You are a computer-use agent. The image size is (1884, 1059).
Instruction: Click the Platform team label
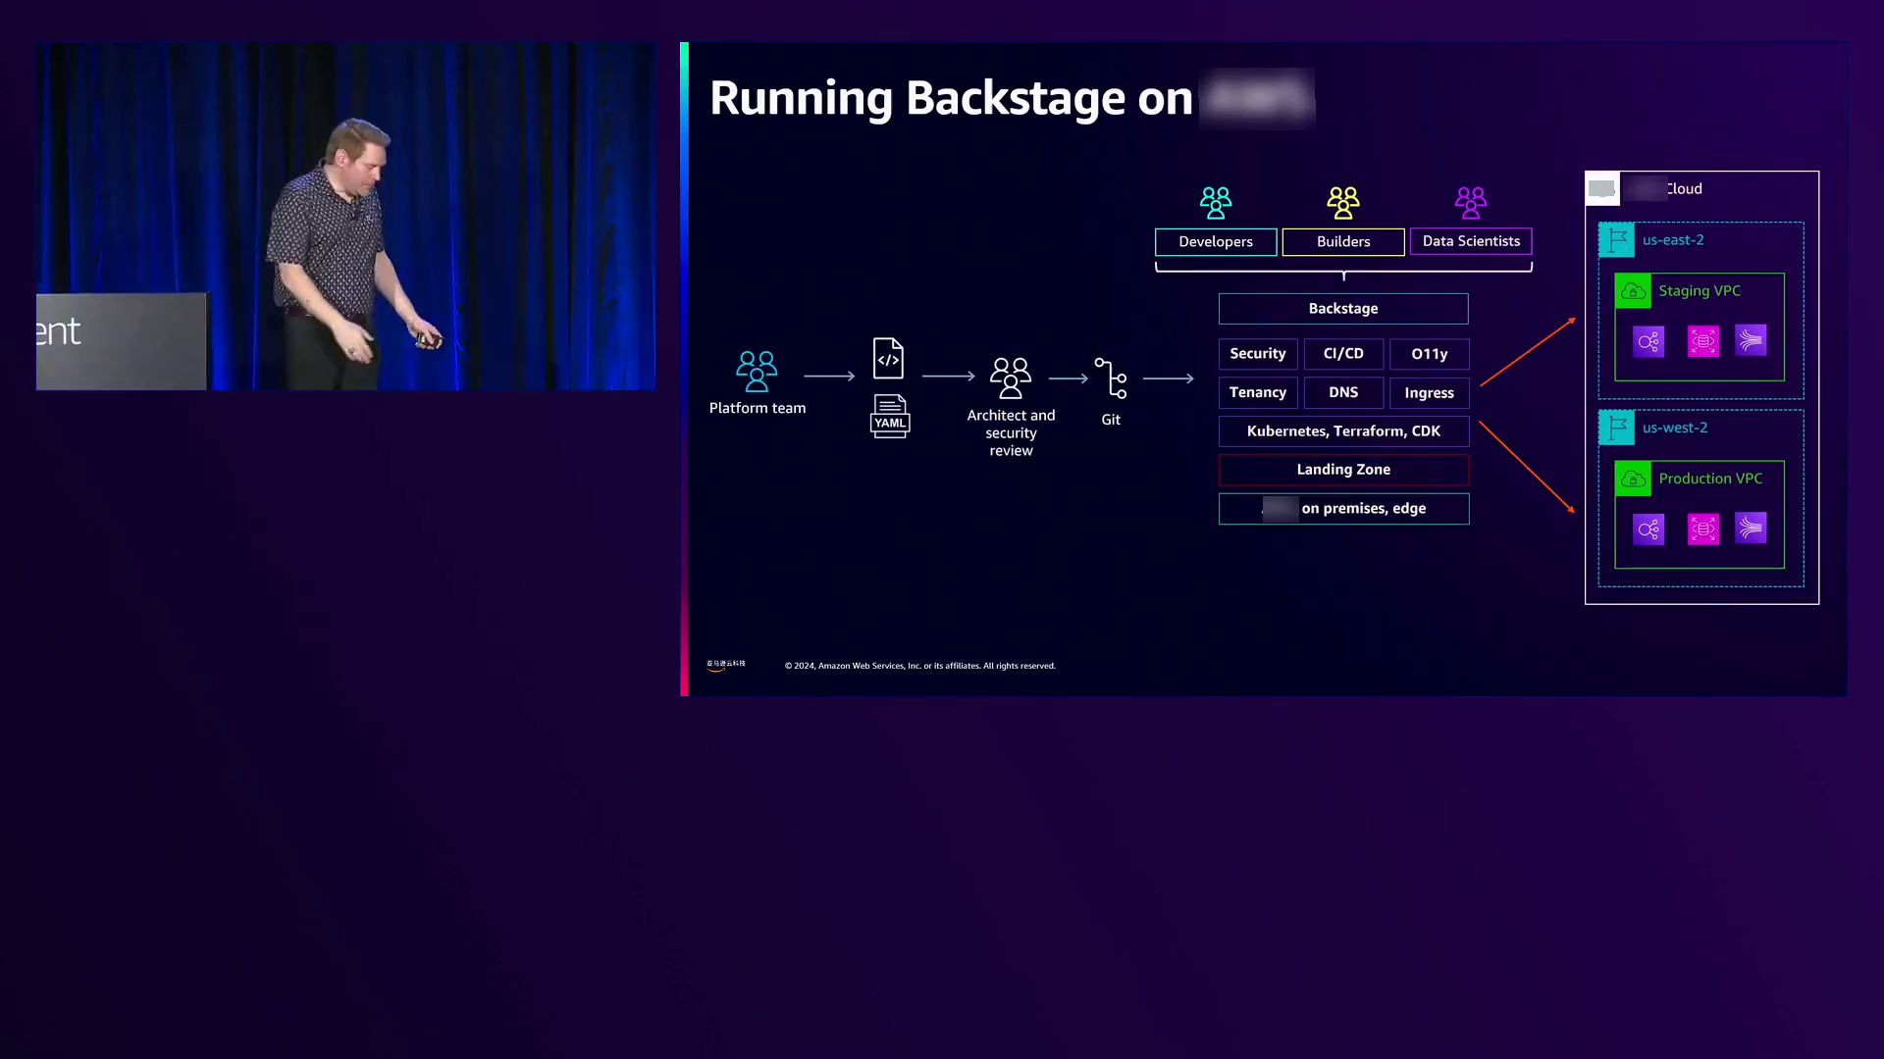758,408
